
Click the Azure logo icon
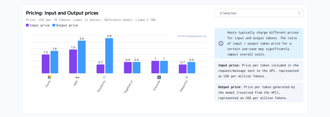pyautogui.click(x=50, y=77)
